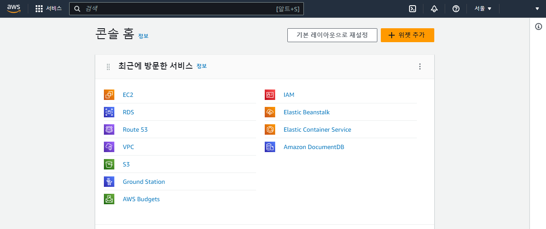This screenshot has width=546, height=229.
Task: Open the IAM link
Action: click(289, 95)
